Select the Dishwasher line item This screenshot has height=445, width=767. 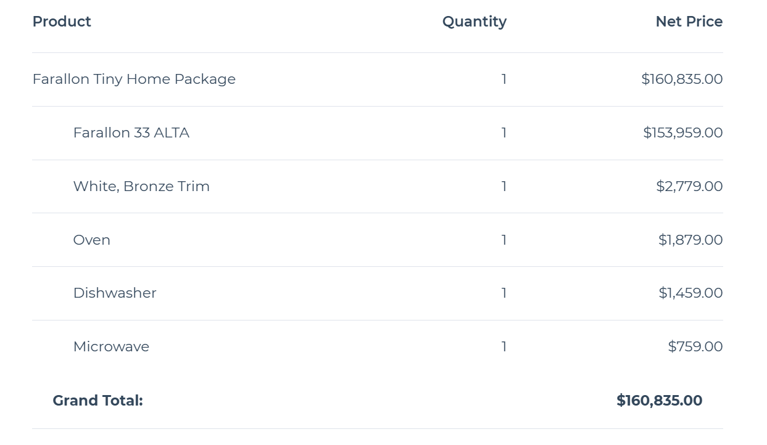click(x=115, y=293)
